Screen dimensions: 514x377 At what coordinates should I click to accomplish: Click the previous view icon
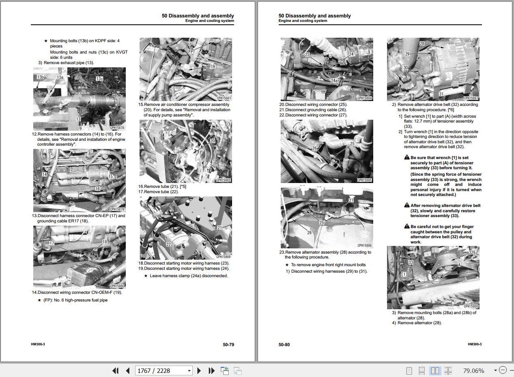pos(225,371)
